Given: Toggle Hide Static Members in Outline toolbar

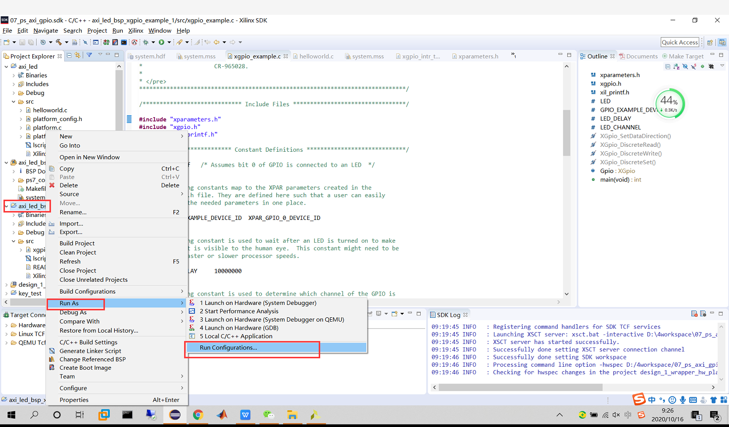Looking at the screenshot, I should tap(694, 66).
